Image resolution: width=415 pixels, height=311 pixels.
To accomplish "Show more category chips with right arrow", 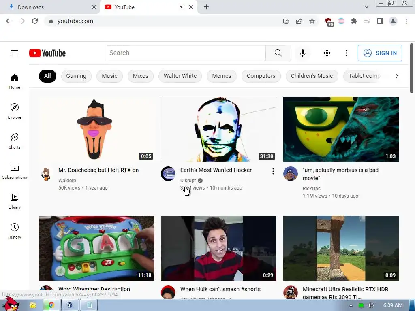I will tap(397, 76).
